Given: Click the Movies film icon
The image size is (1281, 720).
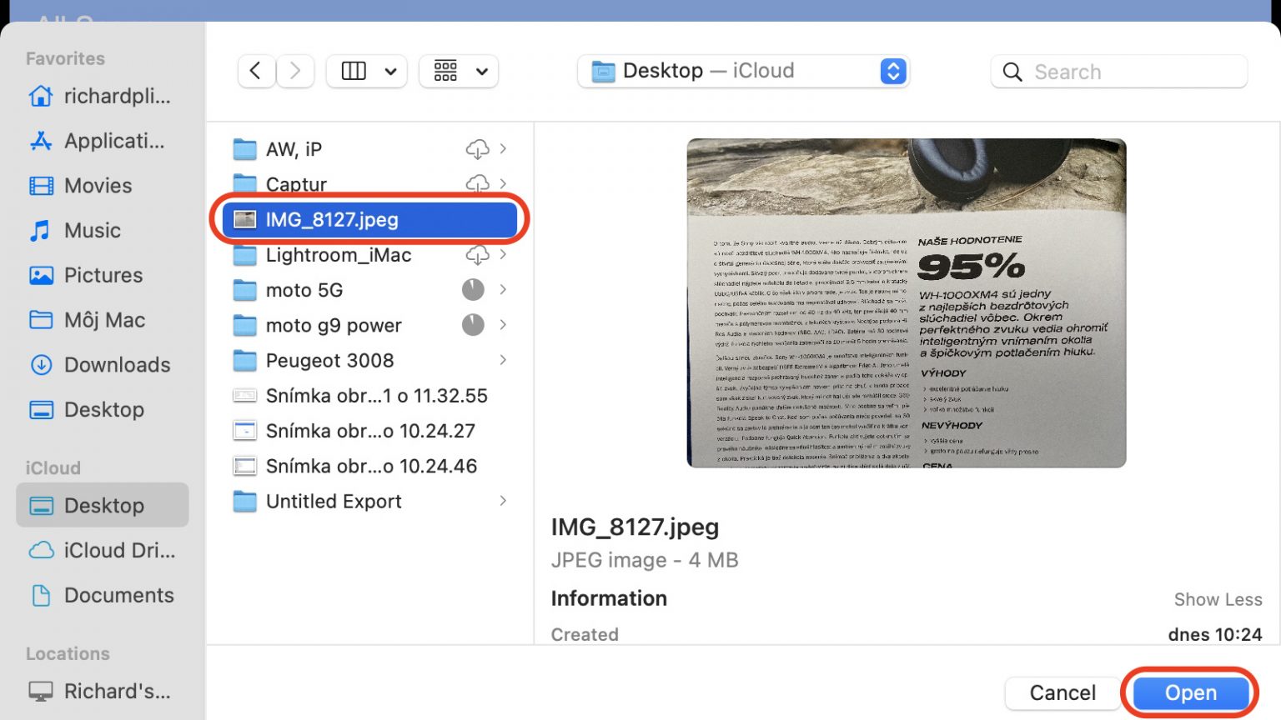Looking at the screenshot, I should click(41, 186).
